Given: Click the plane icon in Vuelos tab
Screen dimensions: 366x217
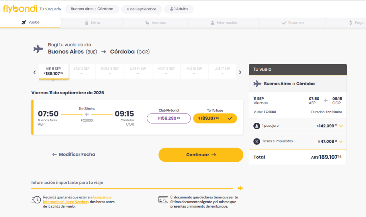Looking at the screenshot, I should pyautogui.click(x=24, y=22).
